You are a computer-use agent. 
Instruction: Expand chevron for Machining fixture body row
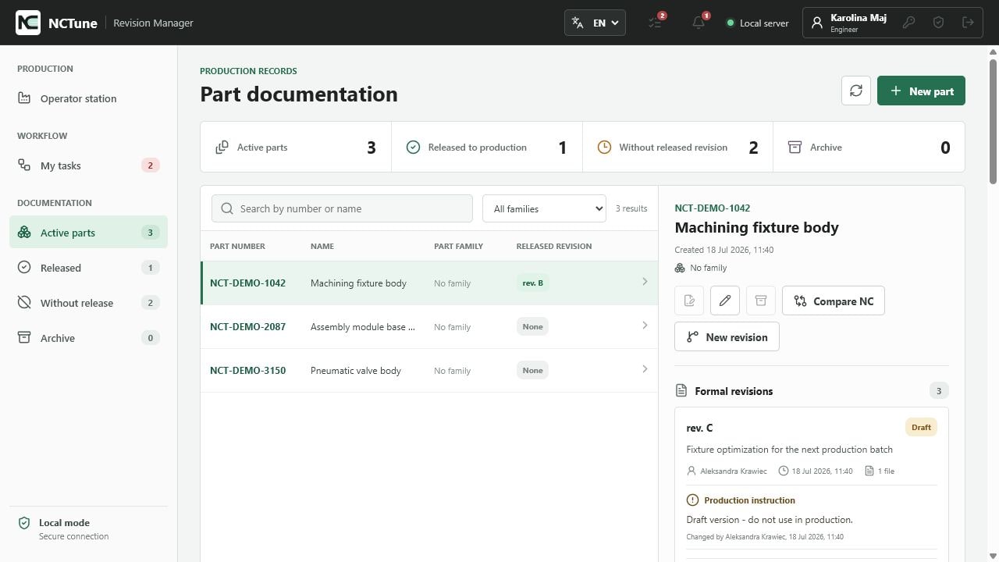[x=645, y=282]
